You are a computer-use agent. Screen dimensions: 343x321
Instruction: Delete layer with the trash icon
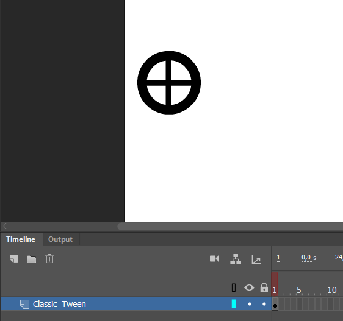pos(49,259)
